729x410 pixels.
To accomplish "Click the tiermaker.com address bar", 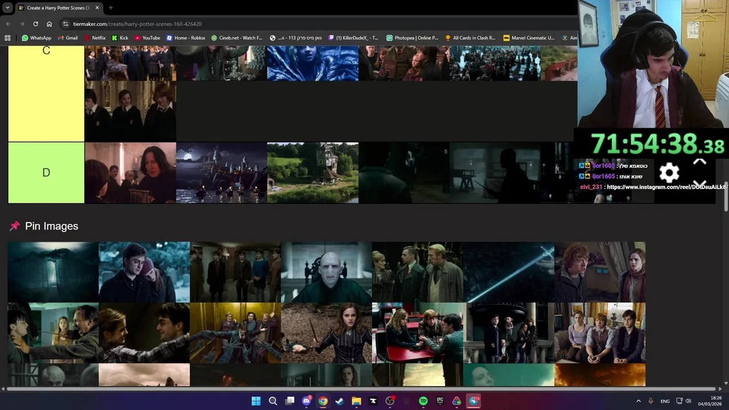I will pyautogui.click(x=319, y=24).
